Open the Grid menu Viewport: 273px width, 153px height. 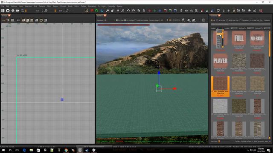[x=35, y=6]
